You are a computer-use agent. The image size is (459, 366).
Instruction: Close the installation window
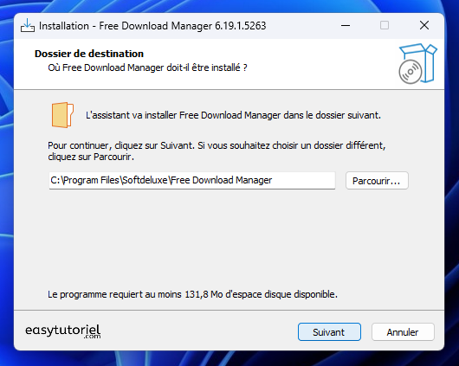(x=424, y=25)
